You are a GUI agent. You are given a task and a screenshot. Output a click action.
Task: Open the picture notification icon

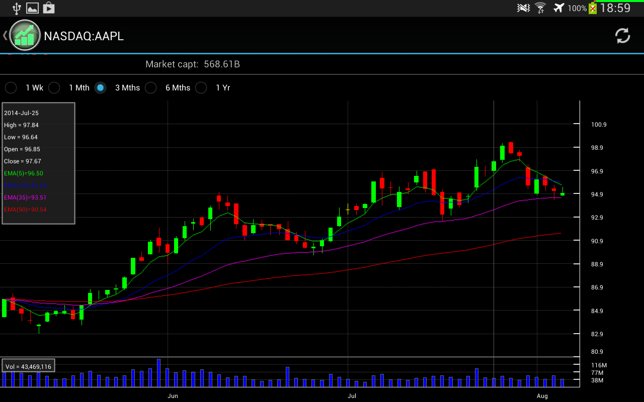[32, 8]
